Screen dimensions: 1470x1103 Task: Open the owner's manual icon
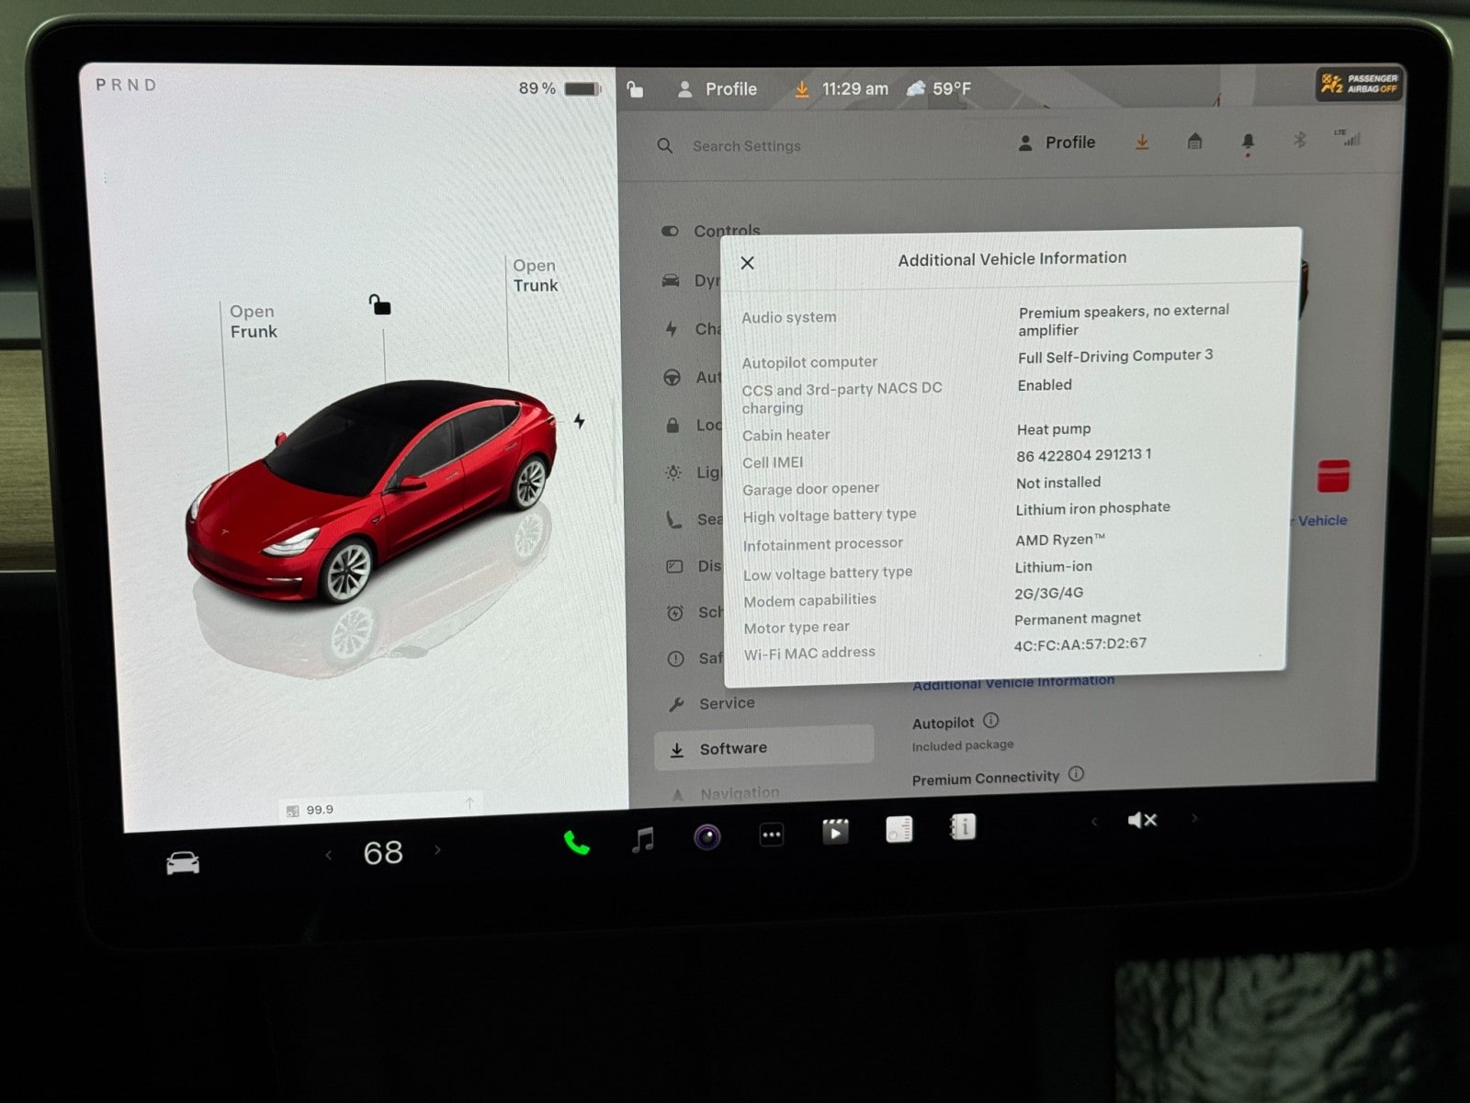pos(962,827)
